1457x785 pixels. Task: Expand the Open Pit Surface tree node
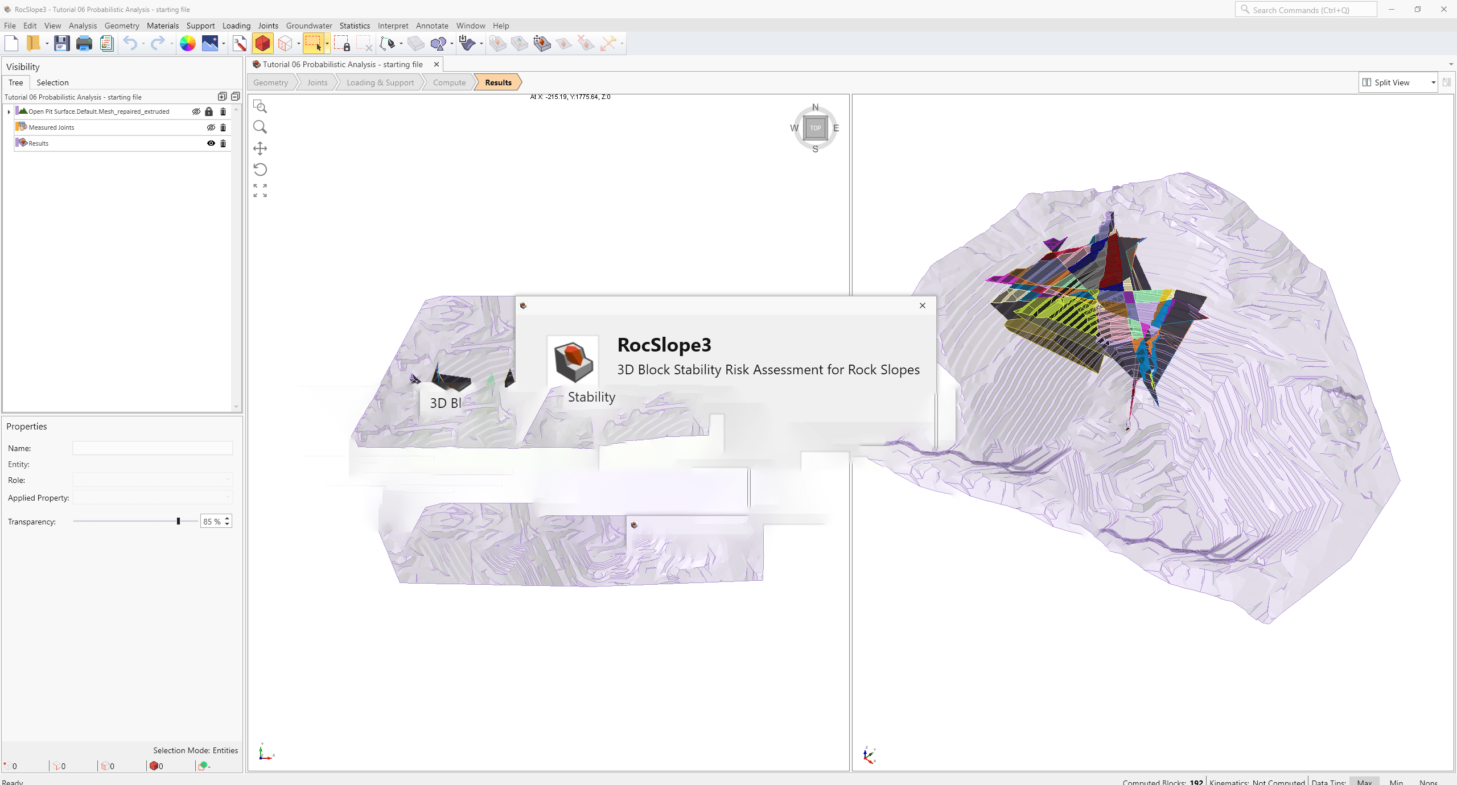click(x=9, y=112)
